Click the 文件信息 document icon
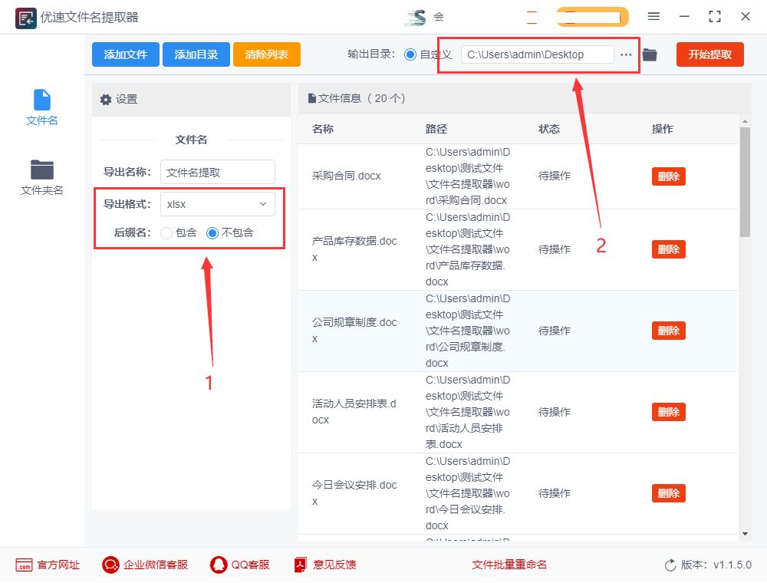Image resolution: width=767 pixels, height=583 pixels. pos(311,98)
